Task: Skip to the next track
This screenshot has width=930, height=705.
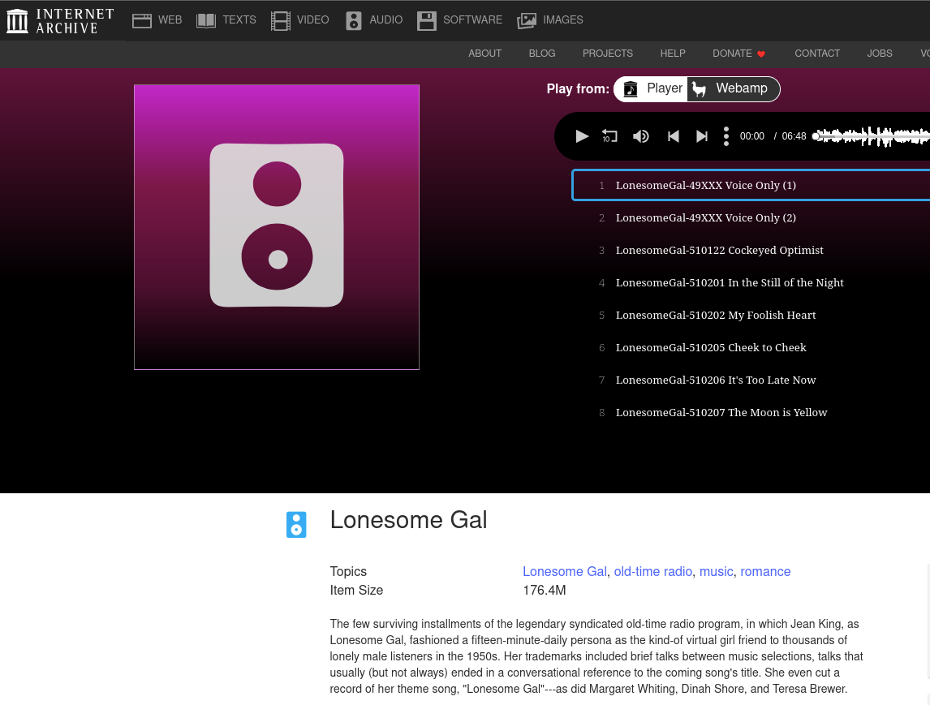Action: (x=702, y=136)
